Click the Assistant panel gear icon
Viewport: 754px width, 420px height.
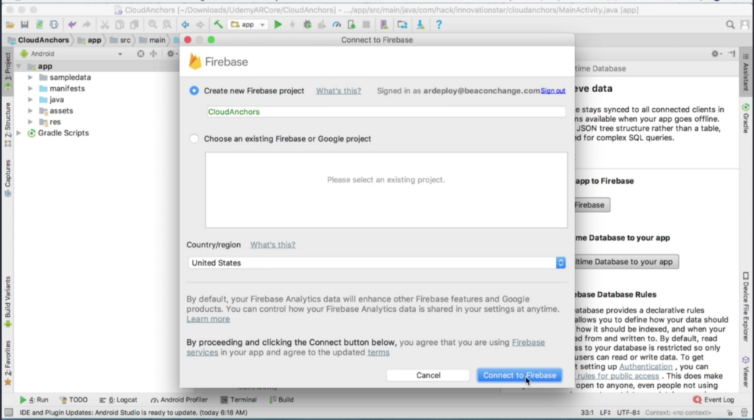[715, 54]
